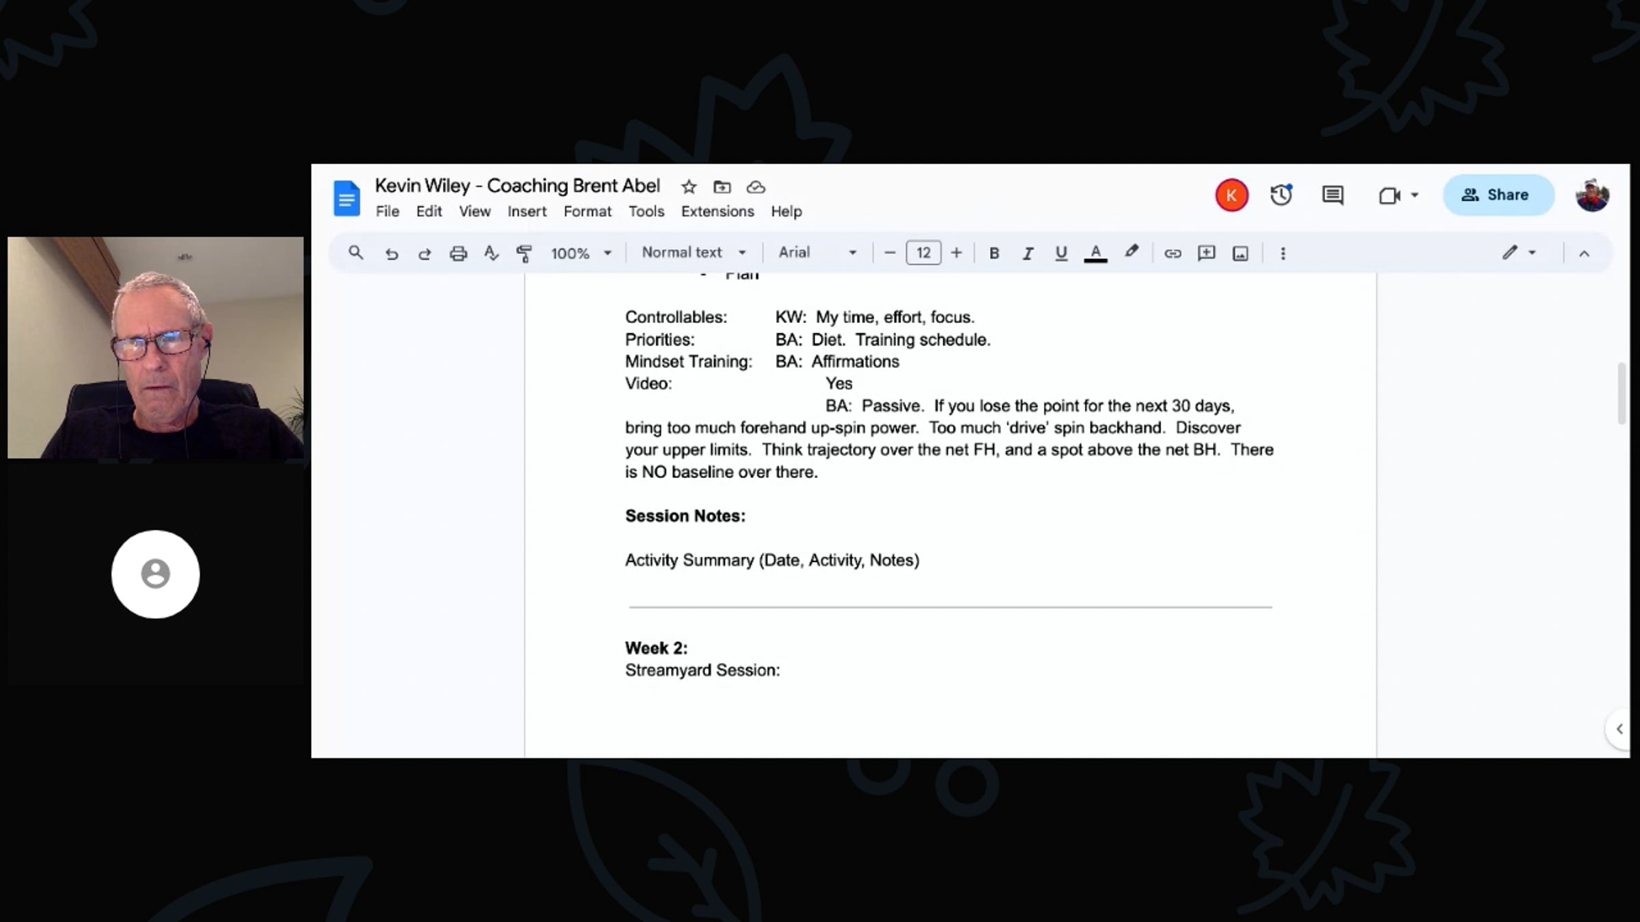Open the Format menu
This screenshot has height=922, width=1640.
pyautogui.click(x=587, y=212)
